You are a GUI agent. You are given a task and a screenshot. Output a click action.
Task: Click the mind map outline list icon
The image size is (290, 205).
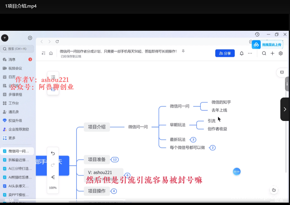[x=53, y=77]
